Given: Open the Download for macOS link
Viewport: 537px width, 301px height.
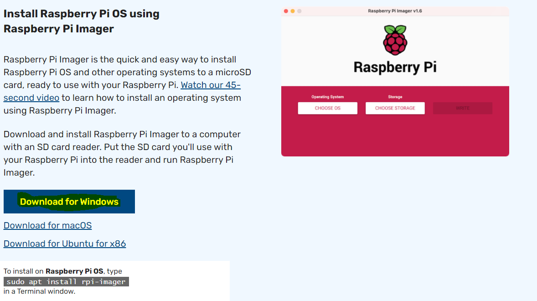Looking at the screenshot, I should (x=47, y=225).
